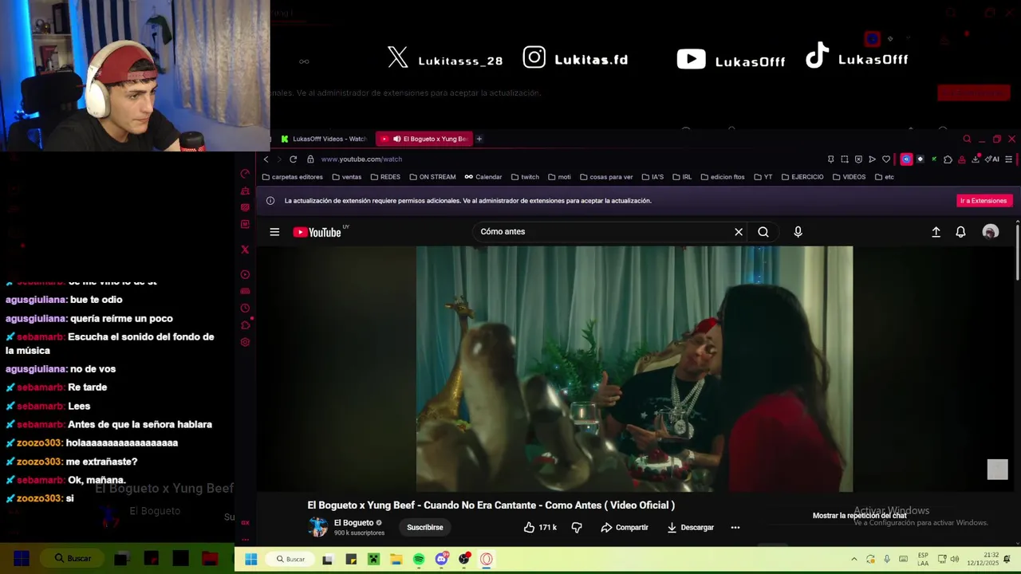This screenshot has width=1021, height=574.
Task: Add page to bookmarks heart icon
Action: click(x=886, y=159)
